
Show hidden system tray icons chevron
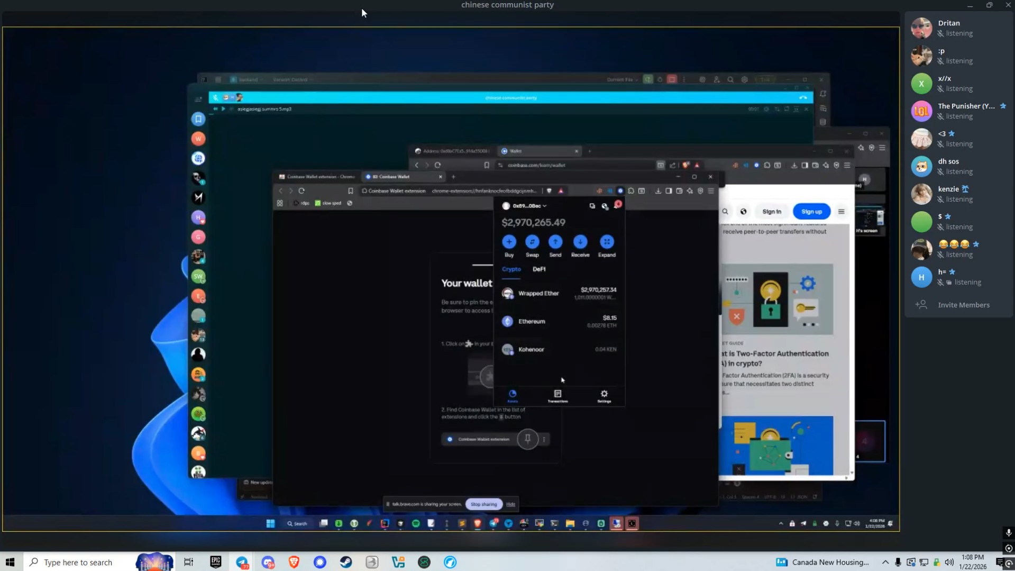pos(885,562)
